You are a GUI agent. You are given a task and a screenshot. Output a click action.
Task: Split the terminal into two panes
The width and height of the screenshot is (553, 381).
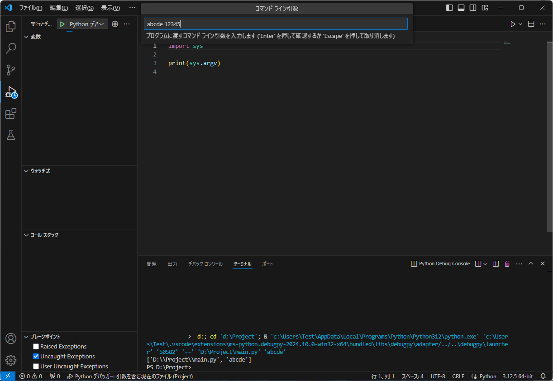tap(495, 263)
